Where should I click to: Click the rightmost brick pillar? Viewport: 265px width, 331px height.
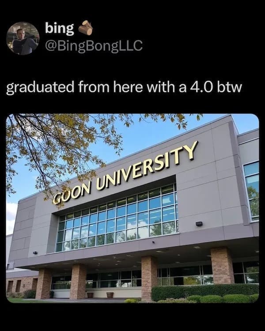[222, 266]
